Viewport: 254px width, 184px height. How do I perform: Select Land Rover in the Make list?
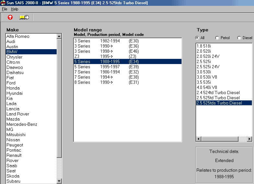click(x=31, y=114)
